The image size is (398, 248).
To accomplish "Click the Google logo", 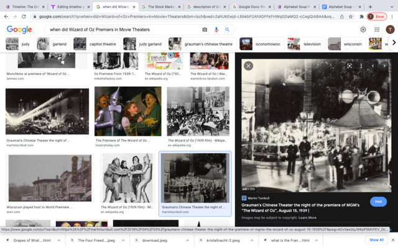I will (19, 30).
